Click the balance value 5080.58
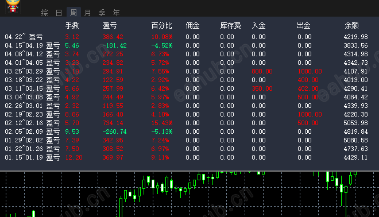Viewport: 379px width, 217px height. click(355, 141)
